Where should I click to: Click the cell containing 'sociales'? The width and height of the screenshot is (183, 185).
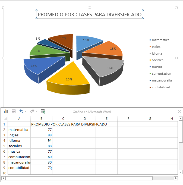tap(19, 146)
